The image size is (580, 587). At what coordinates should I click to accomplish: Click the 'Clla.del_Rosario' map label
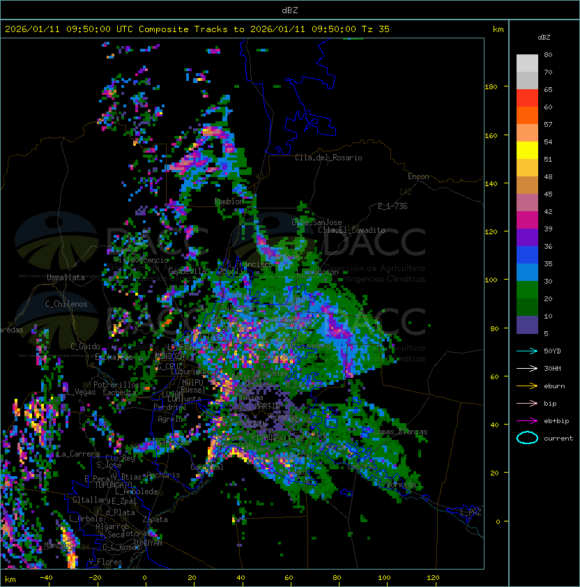pos(328,158)
